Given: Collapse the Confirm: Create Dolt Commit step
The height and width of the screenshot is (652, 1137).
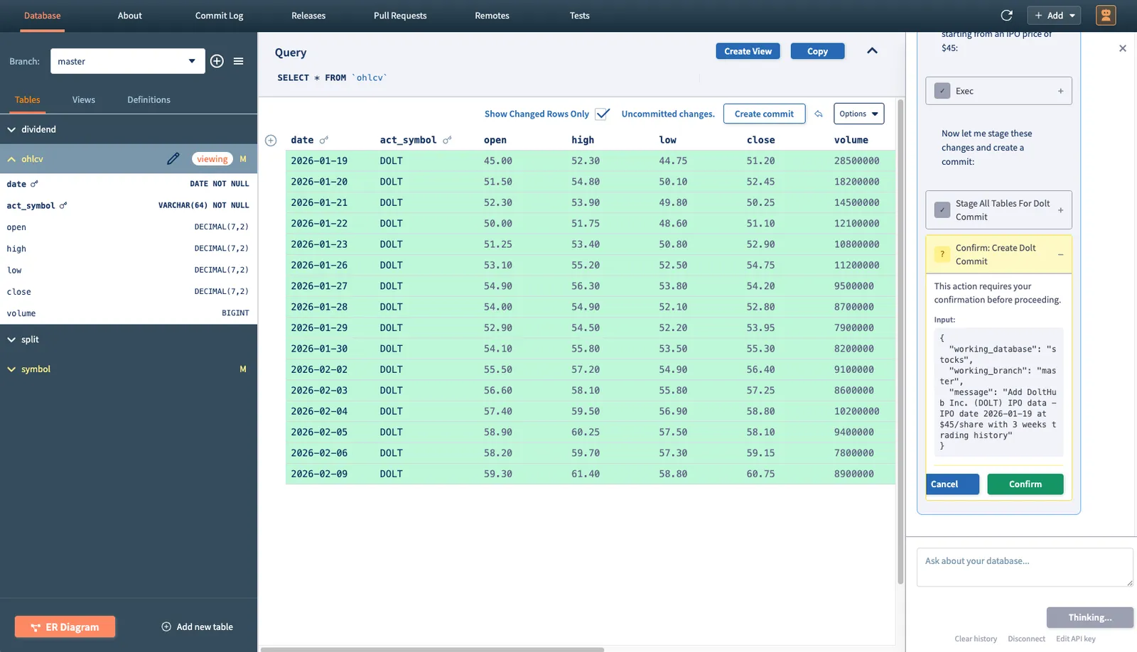Looking at the screenshot, I should [x=1060, y=254].
